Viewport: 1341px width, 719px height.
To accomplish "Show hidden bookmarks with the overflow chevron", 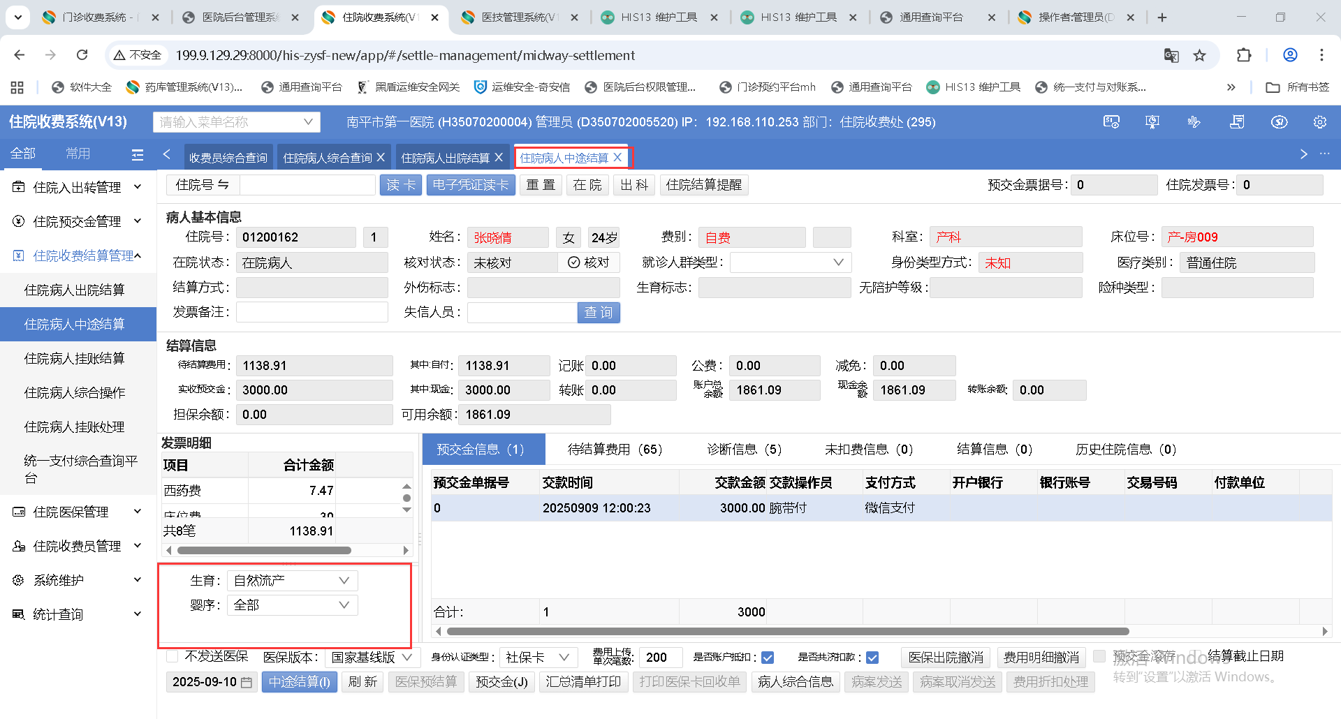I will point(1231,87).
